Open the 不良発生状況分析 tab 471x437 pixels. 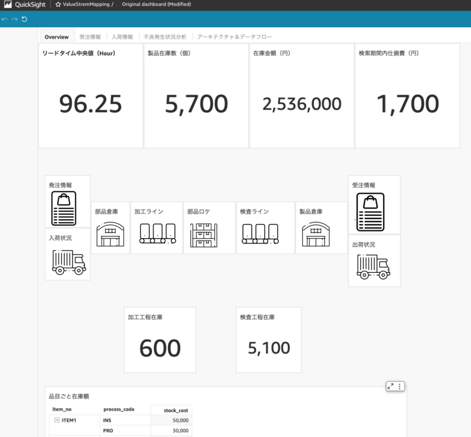[x=165, y=37]
